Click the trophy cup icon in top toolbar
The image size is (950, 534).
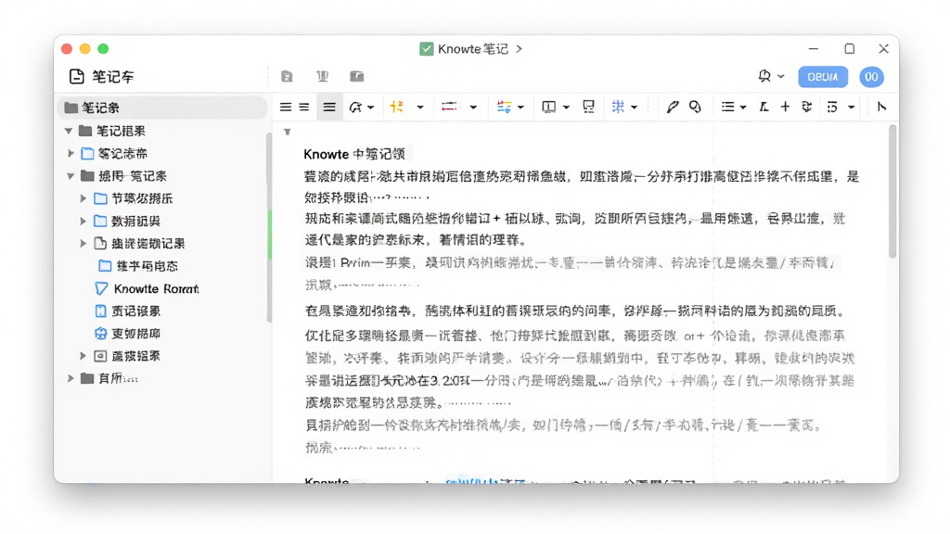322,76
